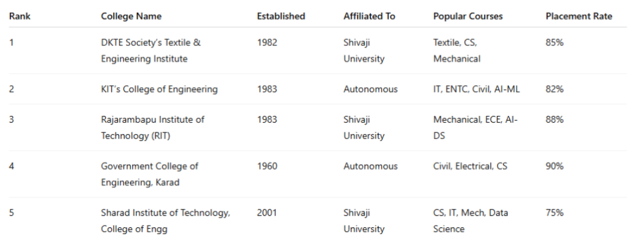Click the 2001 established year cell
The height and width of the screenshot is (239, 629).
pos(267,213)
